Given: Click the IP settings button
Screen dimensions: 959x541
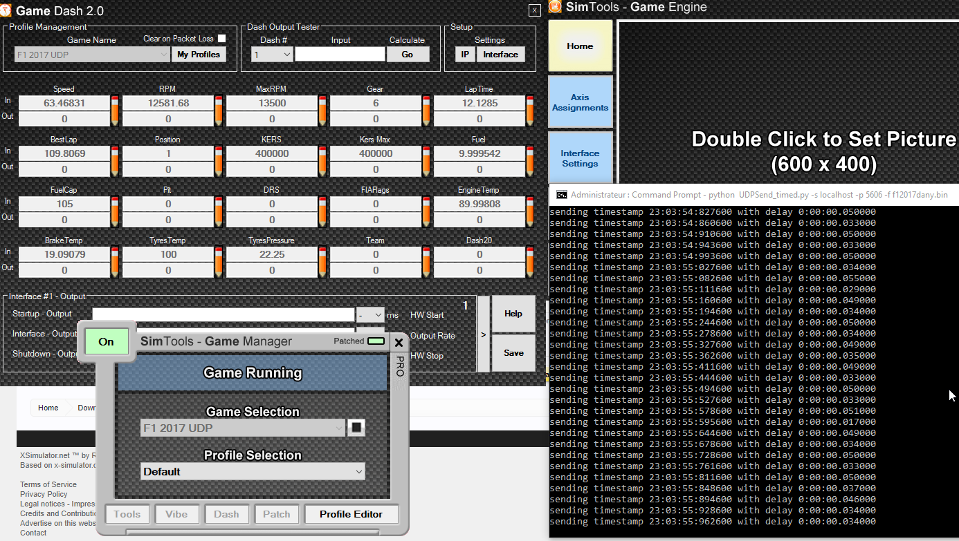Looking at the screenshot, I should (465, 55).
